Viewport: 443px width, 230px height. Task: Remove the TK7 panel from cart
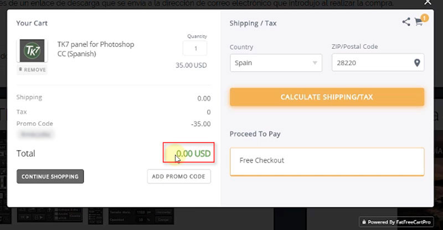(x=32, y=70)
